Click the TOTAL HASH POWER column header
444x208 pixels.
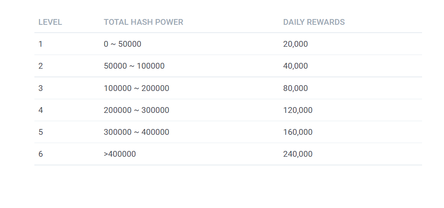(143, 22)
